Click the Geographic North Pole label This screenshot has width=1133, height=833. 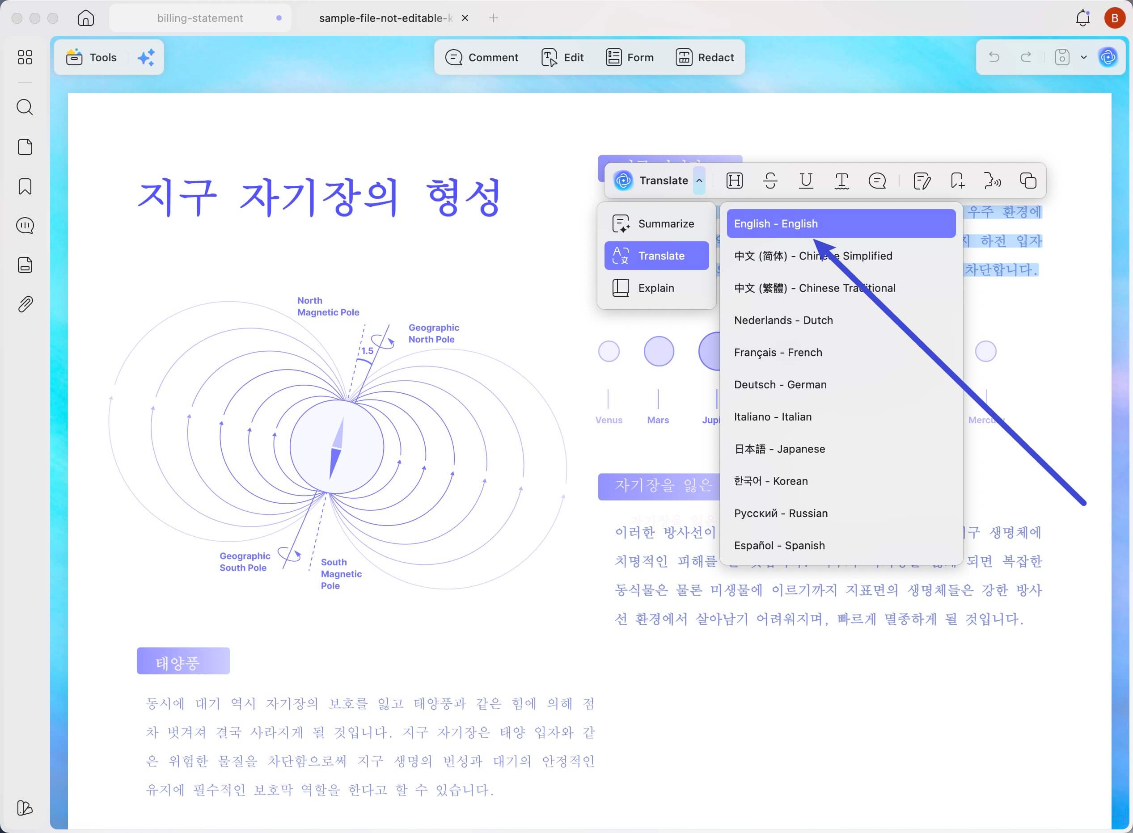tap(433, 334)
